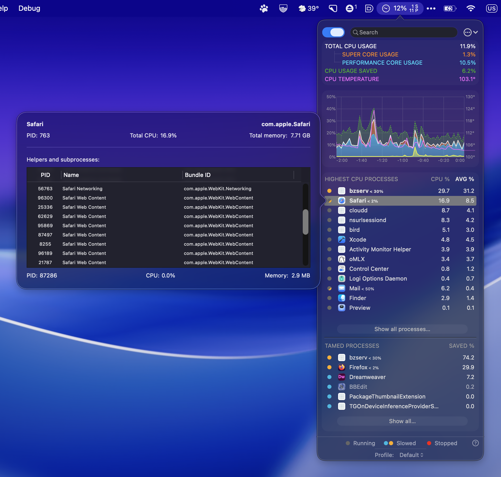Click the Show all button under Tamed Processes
The height and width of the screenshot is (477, 501).
coord(402,421)
